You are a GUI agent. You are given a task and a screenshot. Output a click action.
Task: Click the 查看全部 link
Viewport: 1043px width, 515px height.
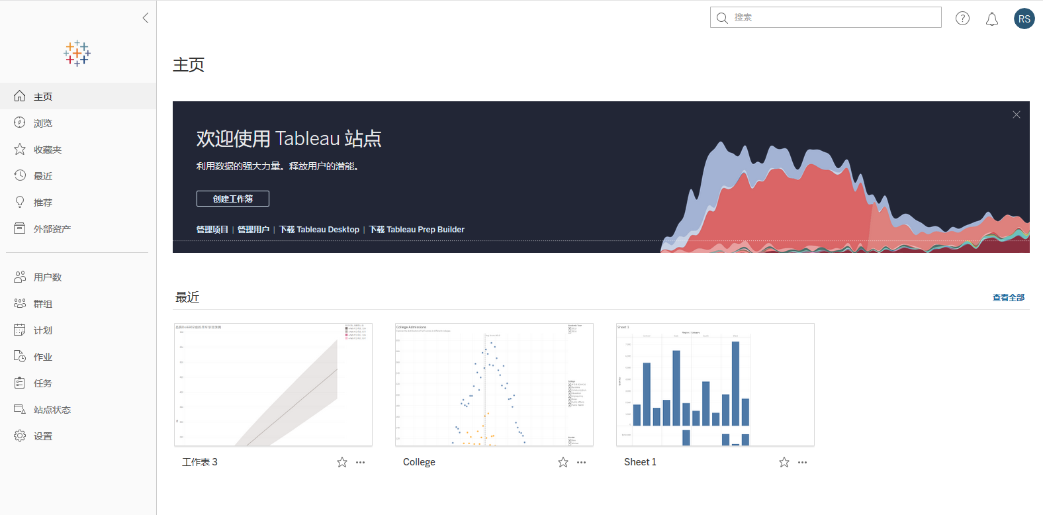click(1008, 298)
